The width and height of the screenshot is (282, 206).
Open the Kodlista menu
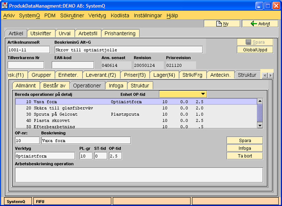click(x=120, y=16)
